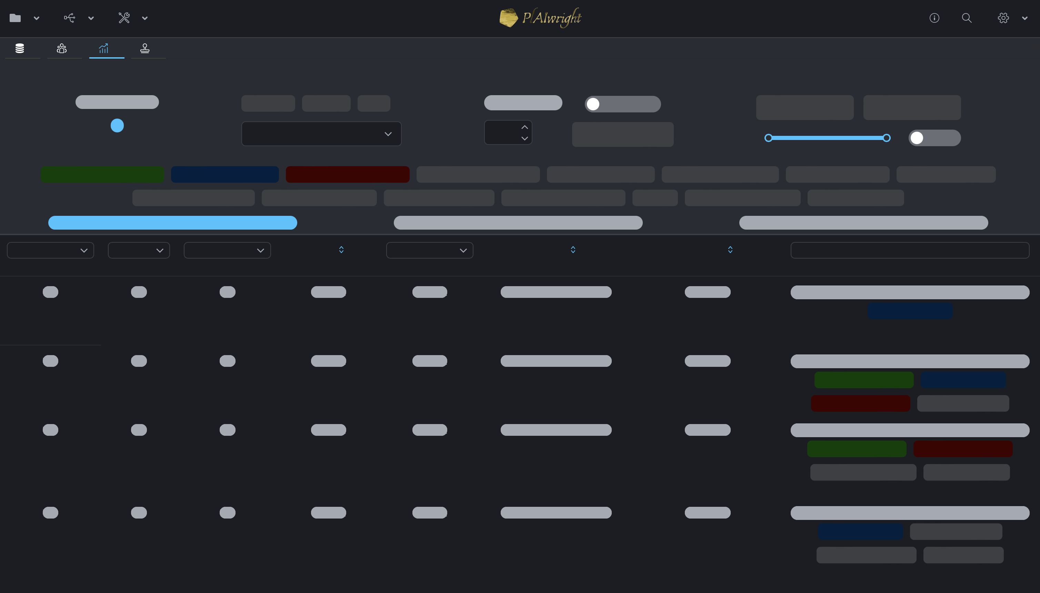Viewport: 1040px width, 593px height.
Task: Click the dark red filter chip button
Action: coord(348,174)
